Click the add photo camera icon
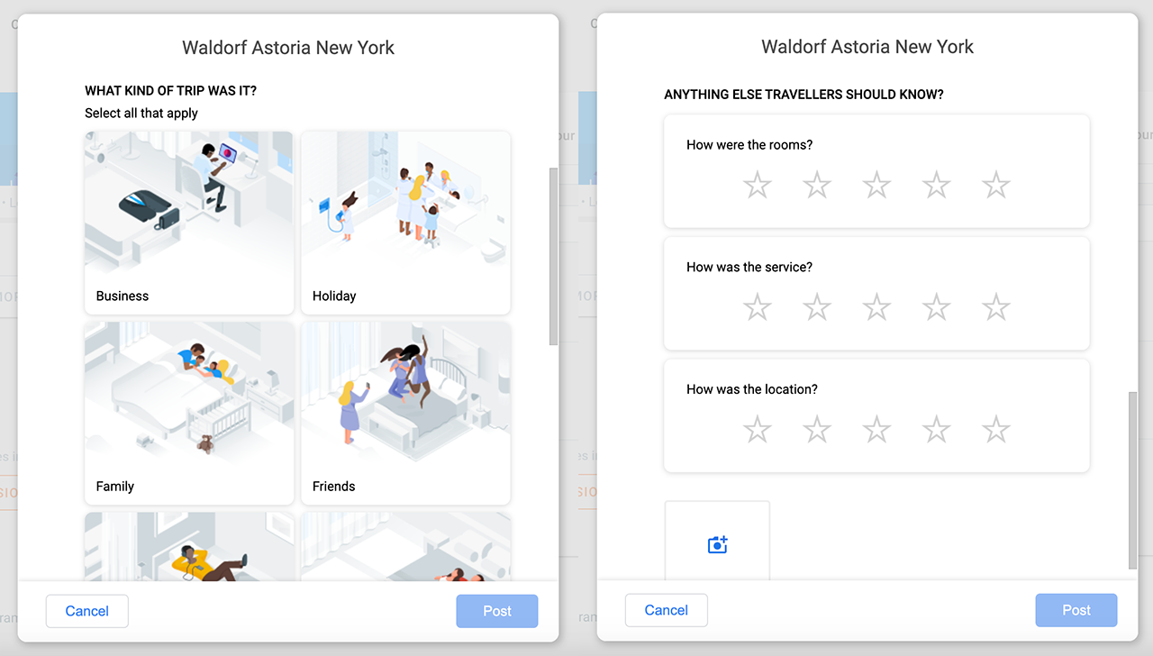This screenshot has width=1153, height=656. pos(717,545)
